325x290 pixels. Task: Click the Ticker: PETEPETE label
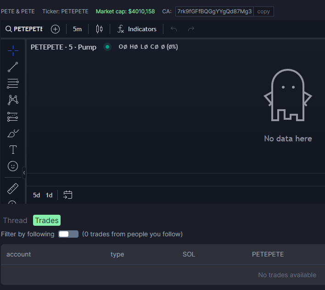click(x=65, y=11)
